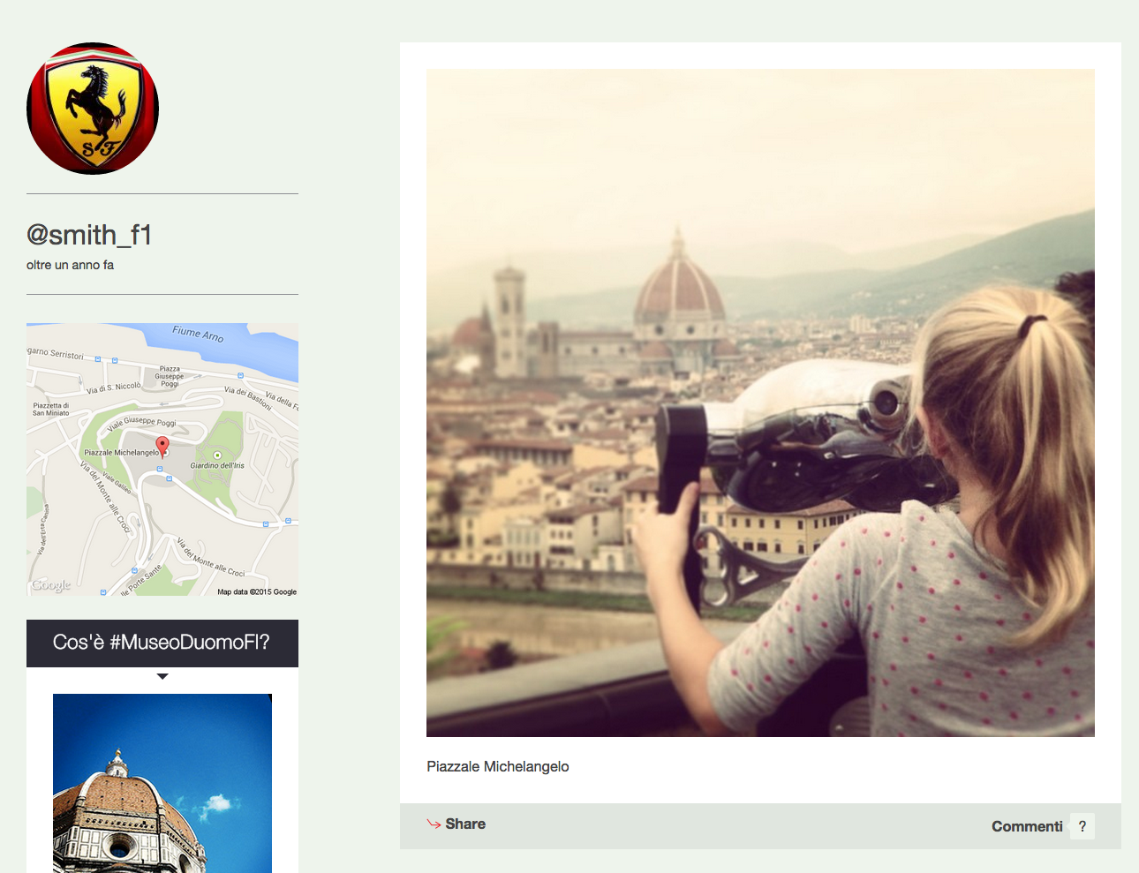Screen dimensions: 1139x873
Task: Click the red location pin on map
Action: pos(162,446)
